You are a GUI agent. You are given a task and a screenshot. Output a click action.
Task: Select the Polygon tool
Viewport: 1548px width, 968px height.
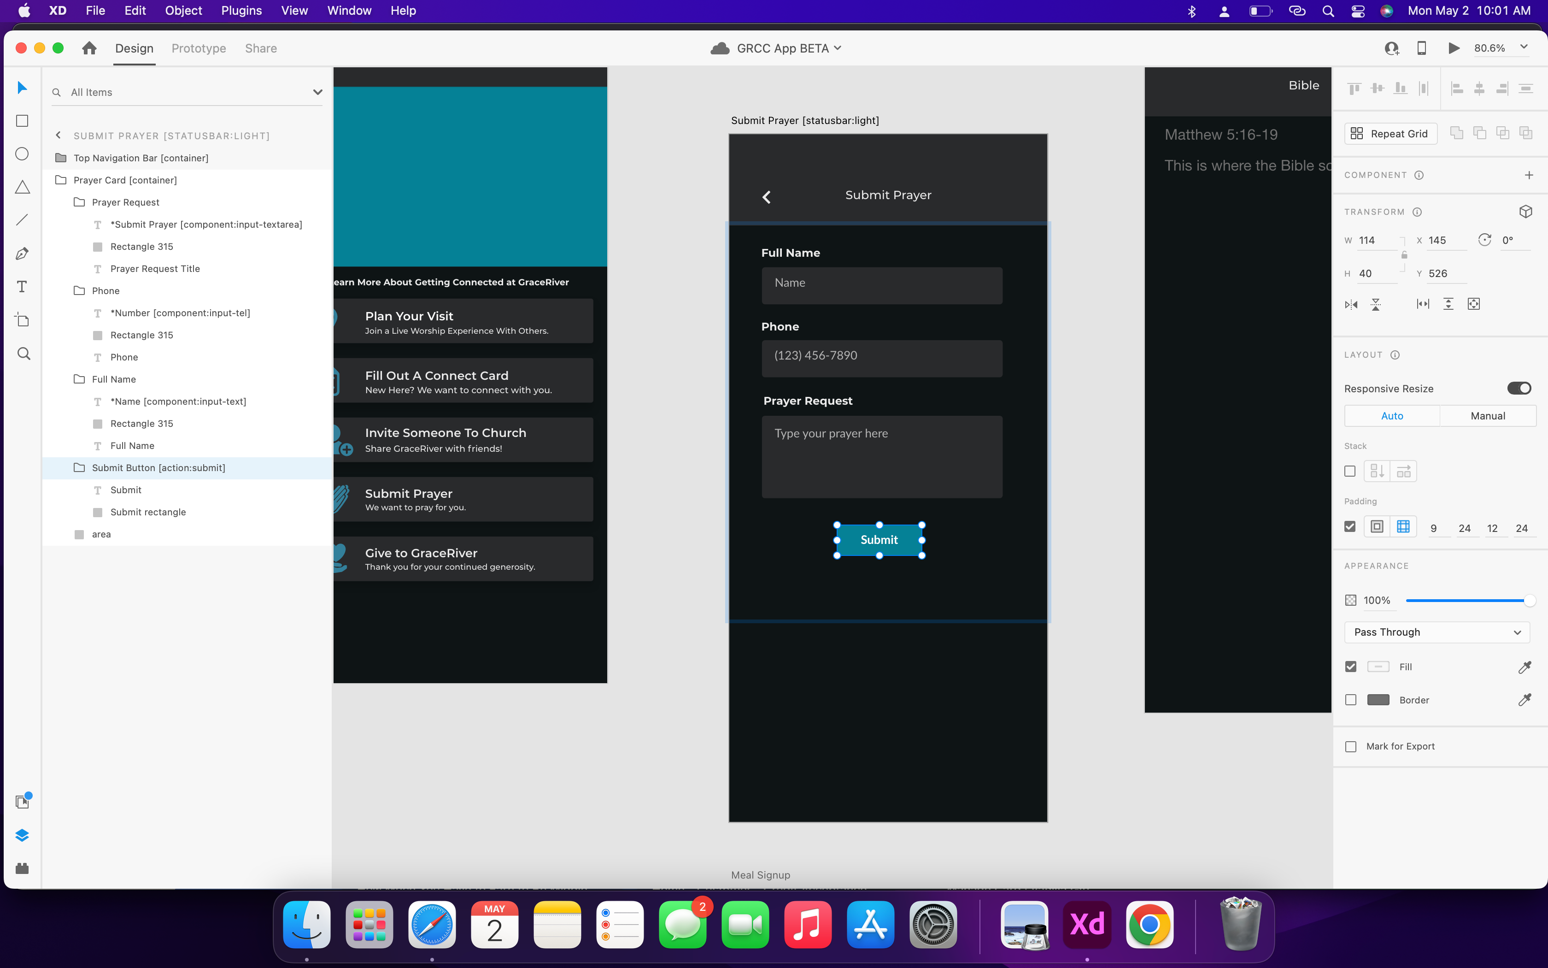coord(23,187)
